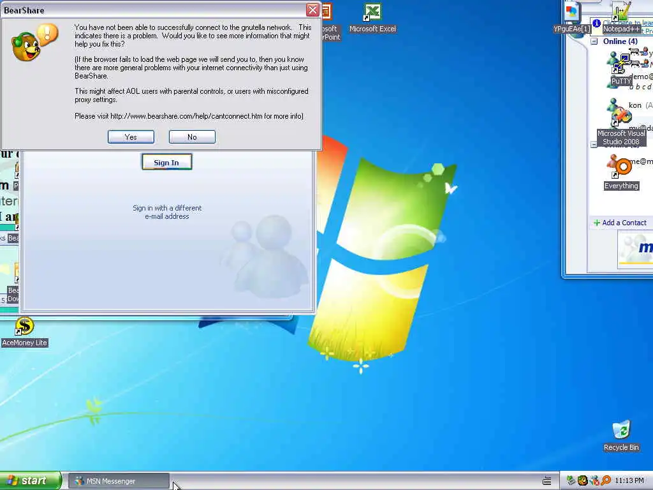
Task: Open the Recycle Bin desktop icon
Action: 621,436
